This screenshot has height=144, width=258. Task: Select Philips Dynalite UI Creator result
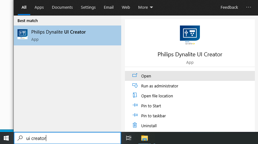67,35
